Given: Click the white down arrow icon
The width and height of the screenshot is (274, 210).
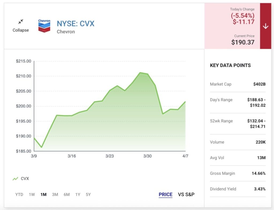Looking at the screenshot, I should [x=265, y=26].
